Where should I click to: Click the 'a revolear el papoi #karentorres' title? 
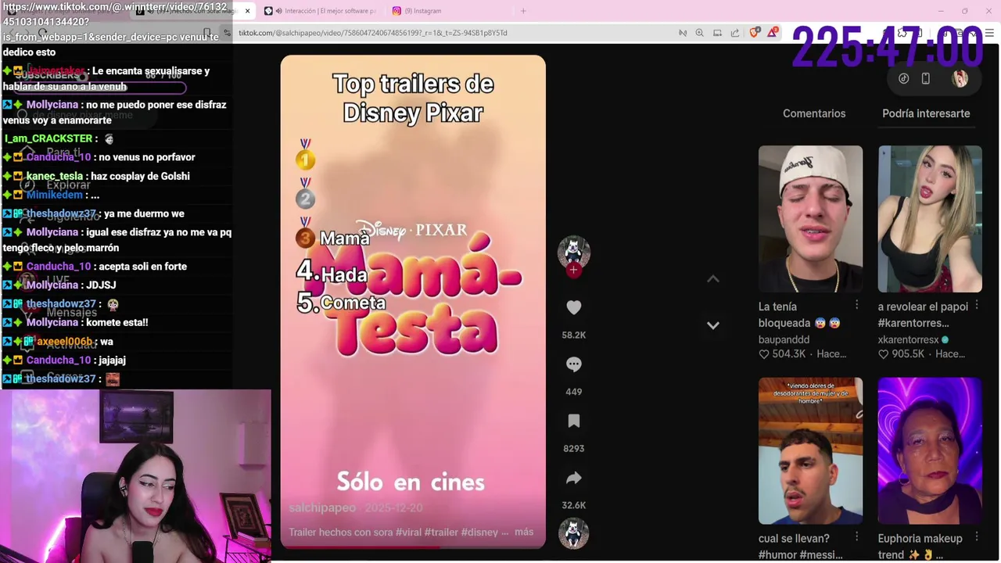(x=923, y=314)
